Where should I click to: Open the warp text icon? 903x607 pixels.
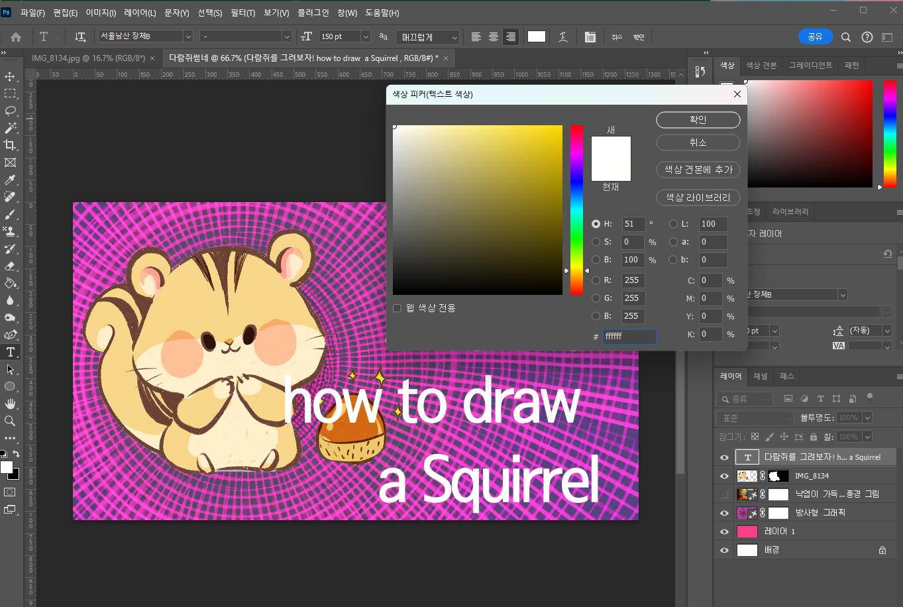pyautogui.click(x=563, y=37)
